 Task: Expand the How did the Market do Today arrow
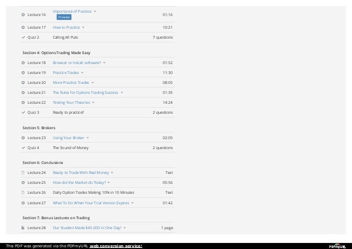click(x=109, y=183)
